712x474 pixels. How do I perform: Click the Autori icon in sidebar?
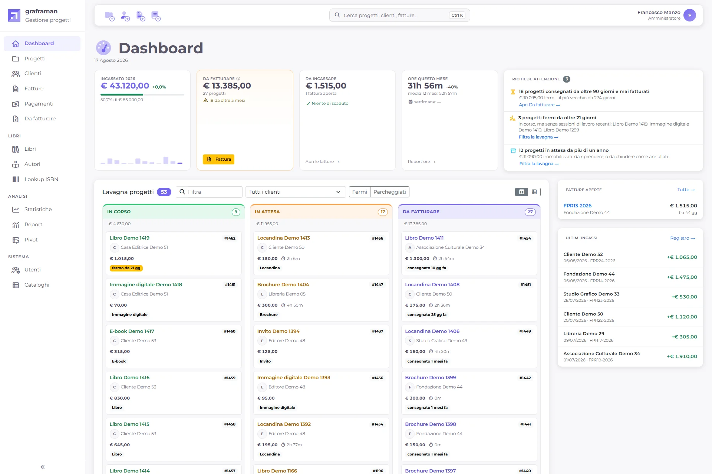16,164
